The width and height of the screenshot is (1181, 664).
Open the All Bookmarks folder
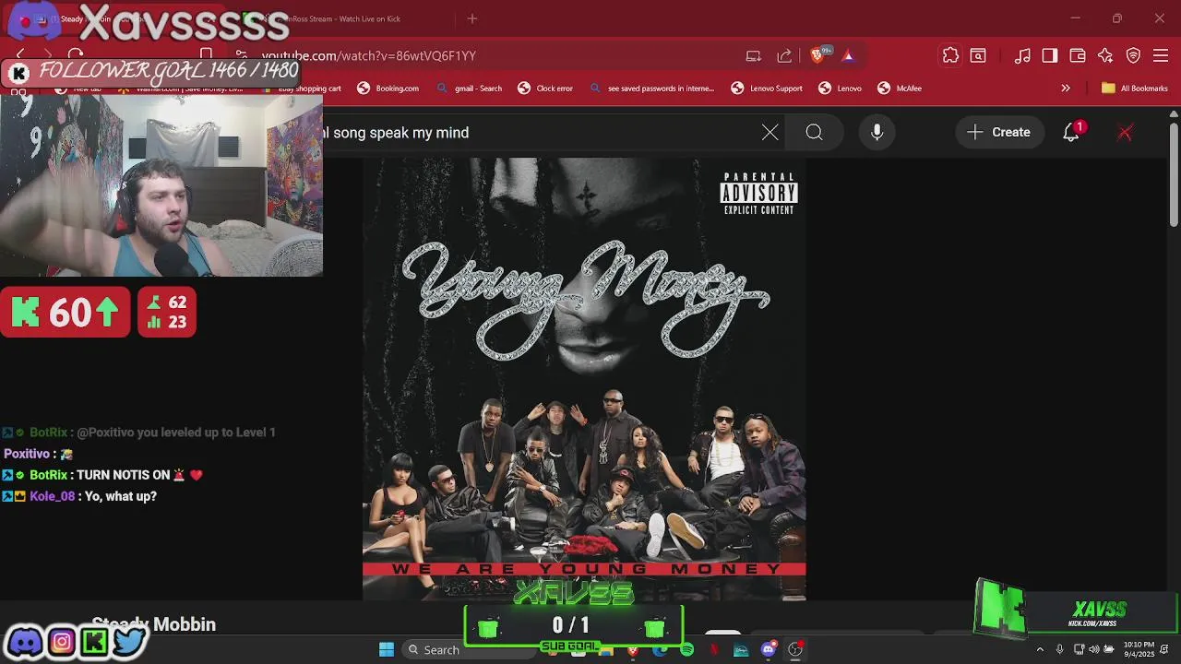[x=1135, y=89]
